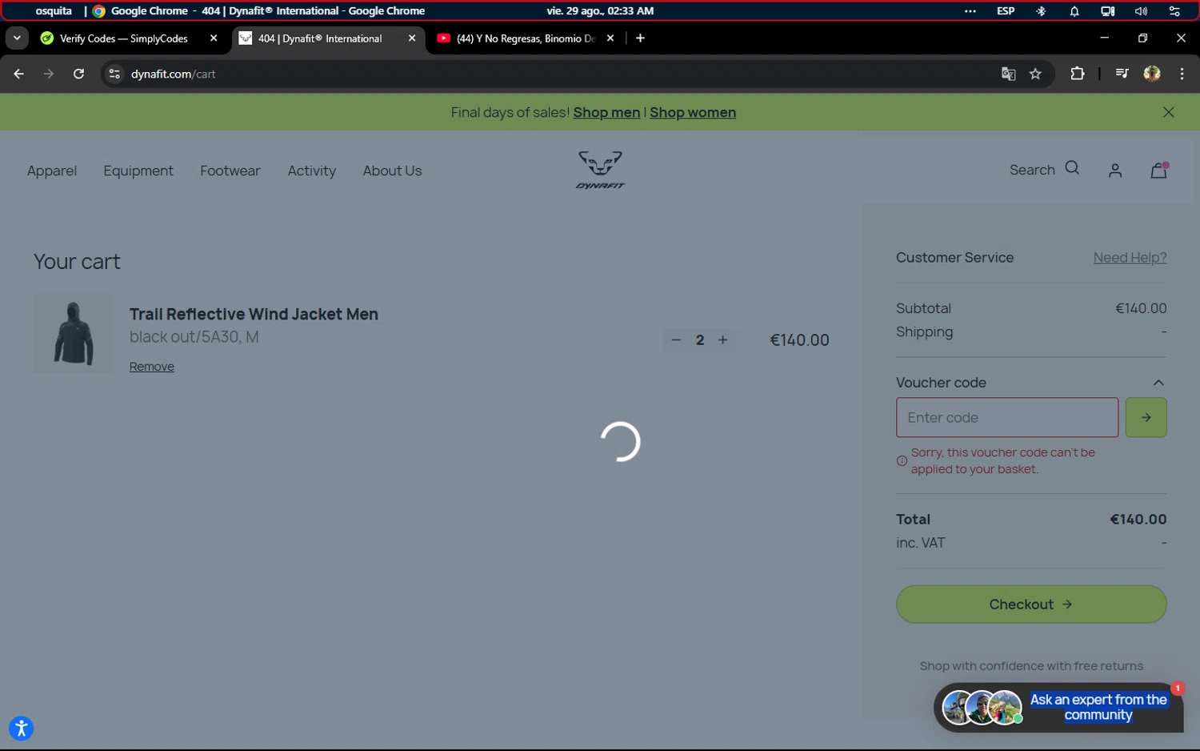Bookmark this page with star icon
Screen dimensions: 1200x751
[x=1036, y=74]
